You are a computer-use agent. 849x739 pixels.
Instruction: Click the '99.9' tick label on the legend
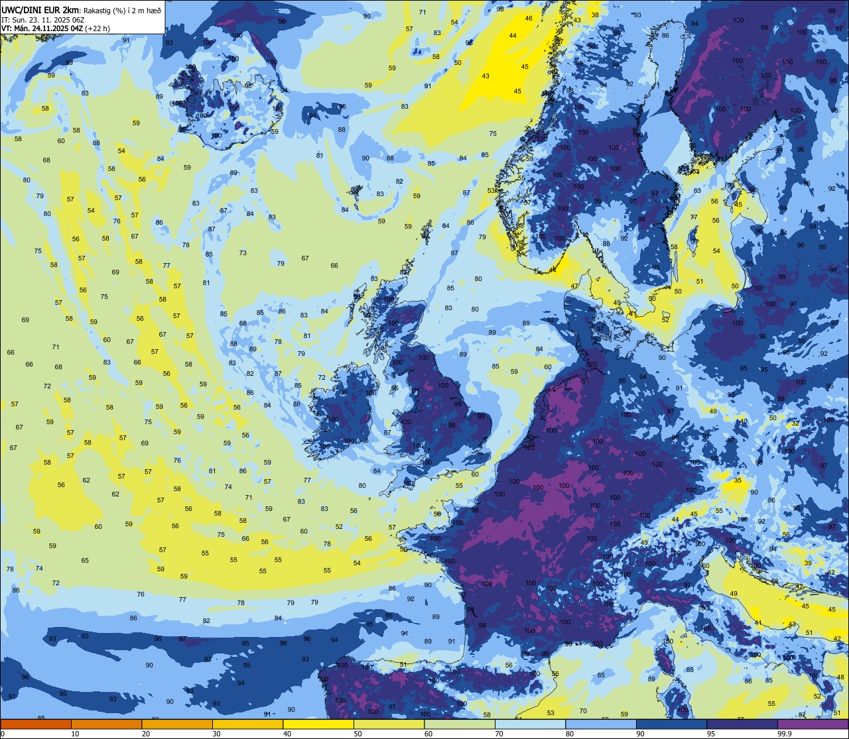tap(784, 734)
